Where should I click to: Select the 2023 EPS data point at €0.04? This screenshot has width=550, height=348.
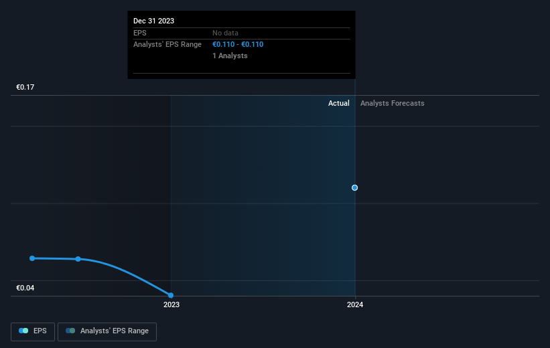(171, 295)
